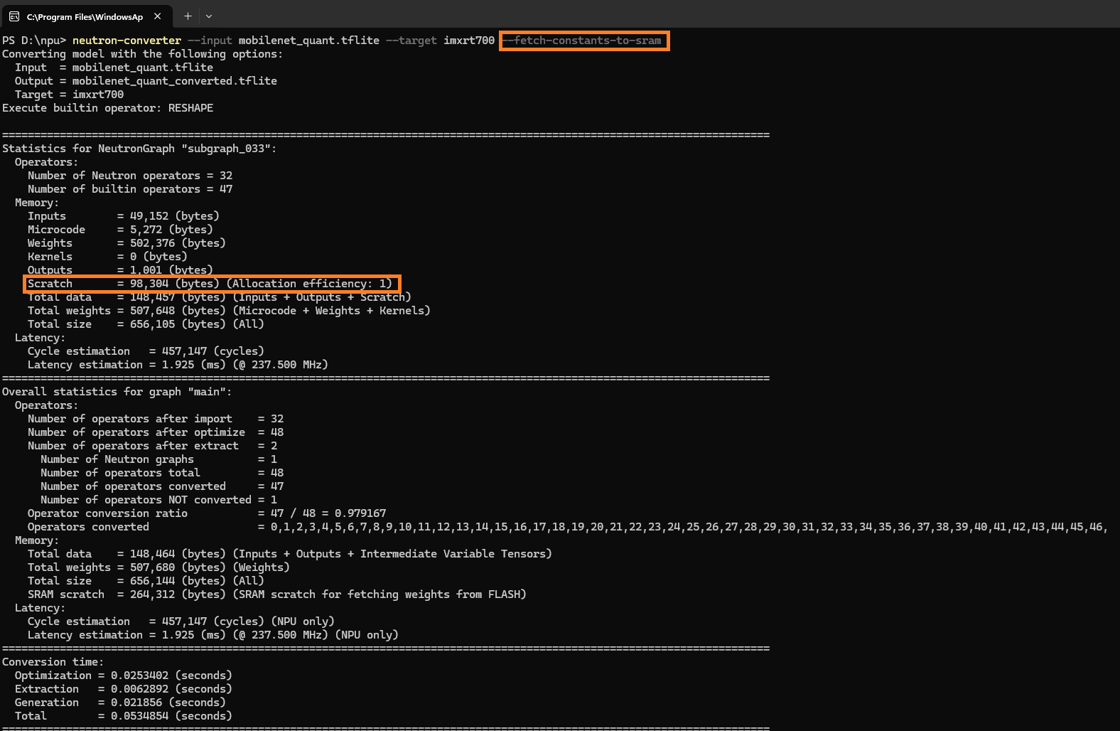Click the Extraction = 0.0062892 (seconds) line
Image resolution: width=1120 pixels, height=731 pixels.
point(124,689)
